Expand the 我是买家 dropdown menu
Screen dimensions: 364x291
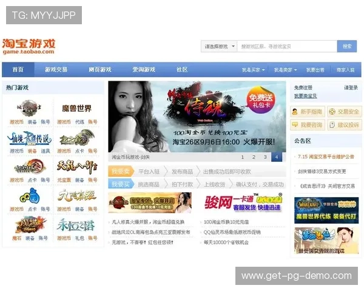pos(253,70)
